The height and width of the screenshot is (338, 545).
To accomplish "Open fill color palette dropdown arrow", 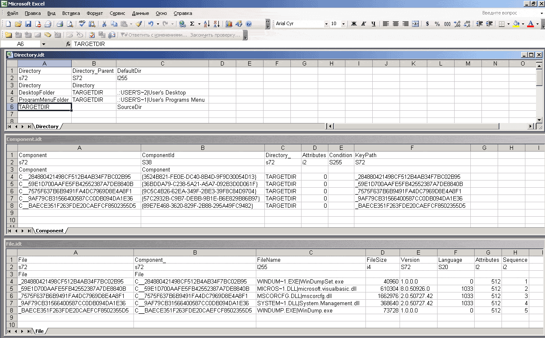I will point(523,24).
